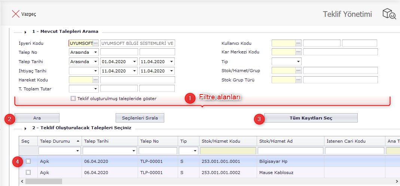Click the Ara search button

37,118
